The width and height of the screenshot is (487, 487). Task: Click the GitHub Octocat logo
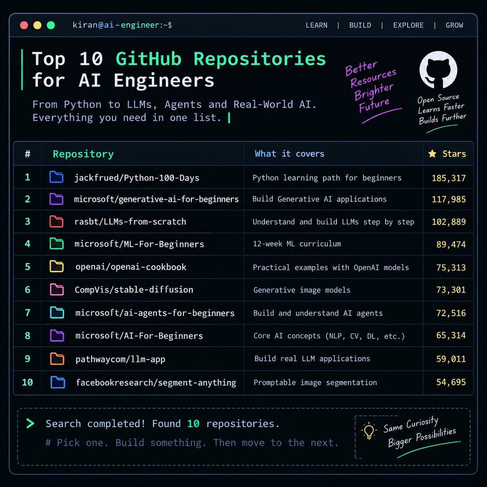(438, 70)
